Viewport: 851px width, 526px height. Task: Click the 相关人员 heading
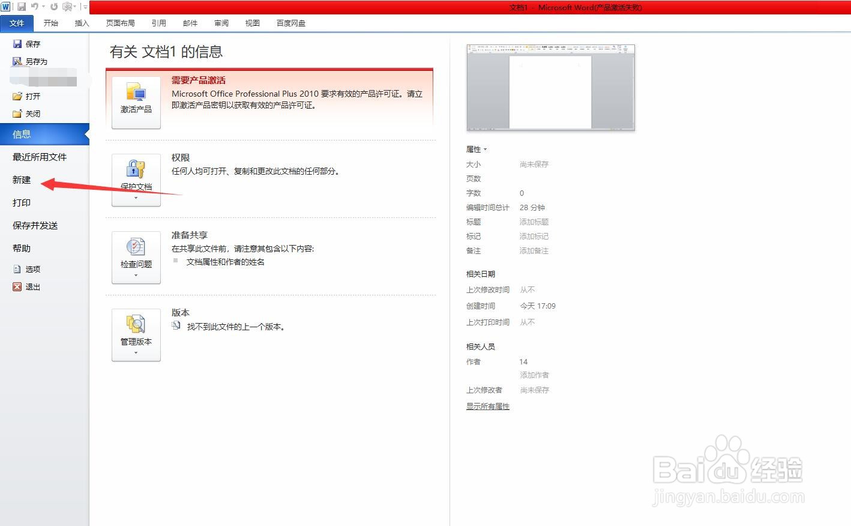tap(481, 346)
